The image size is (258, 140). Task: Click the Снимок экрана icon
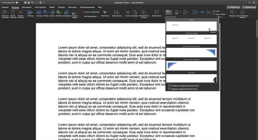74,13
